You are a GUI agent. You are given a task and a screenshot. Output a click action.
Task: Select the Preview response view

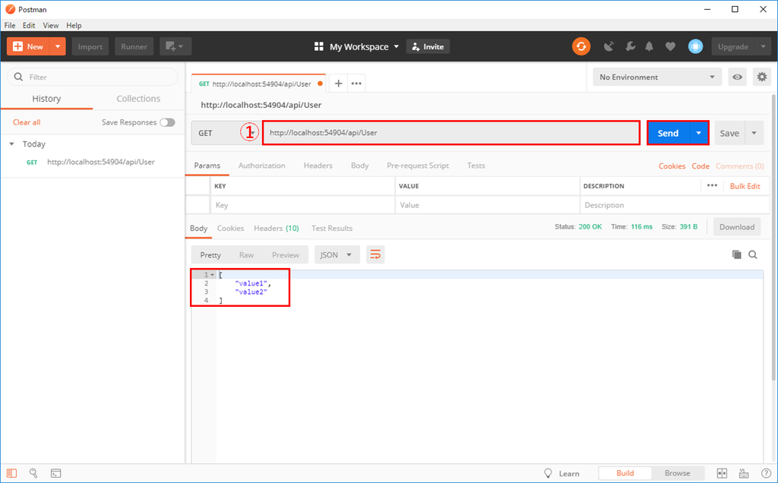(286, 255)
